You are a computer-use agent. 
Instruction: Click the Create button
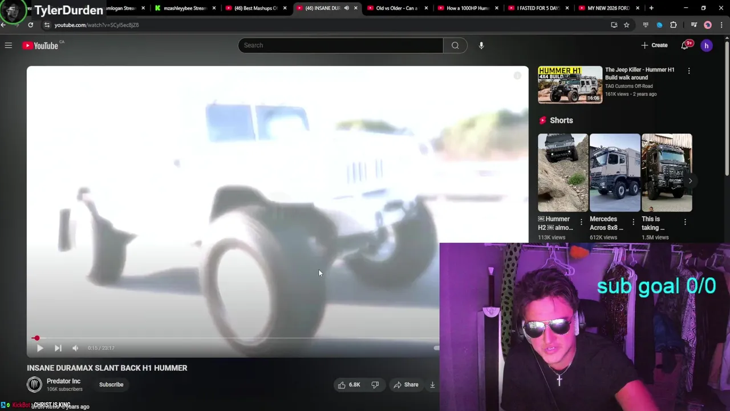tap(654, 45)
